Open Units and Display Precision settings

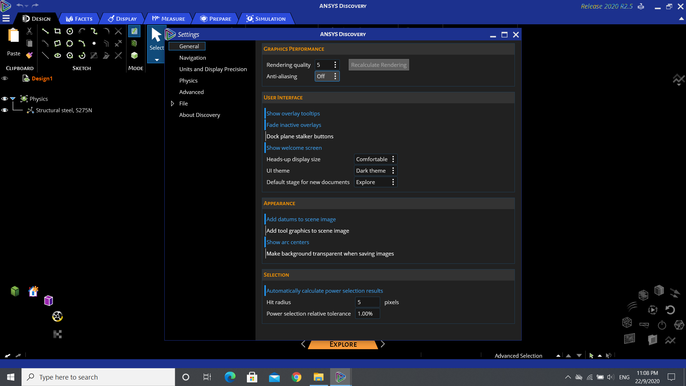[x=213, y=69]
